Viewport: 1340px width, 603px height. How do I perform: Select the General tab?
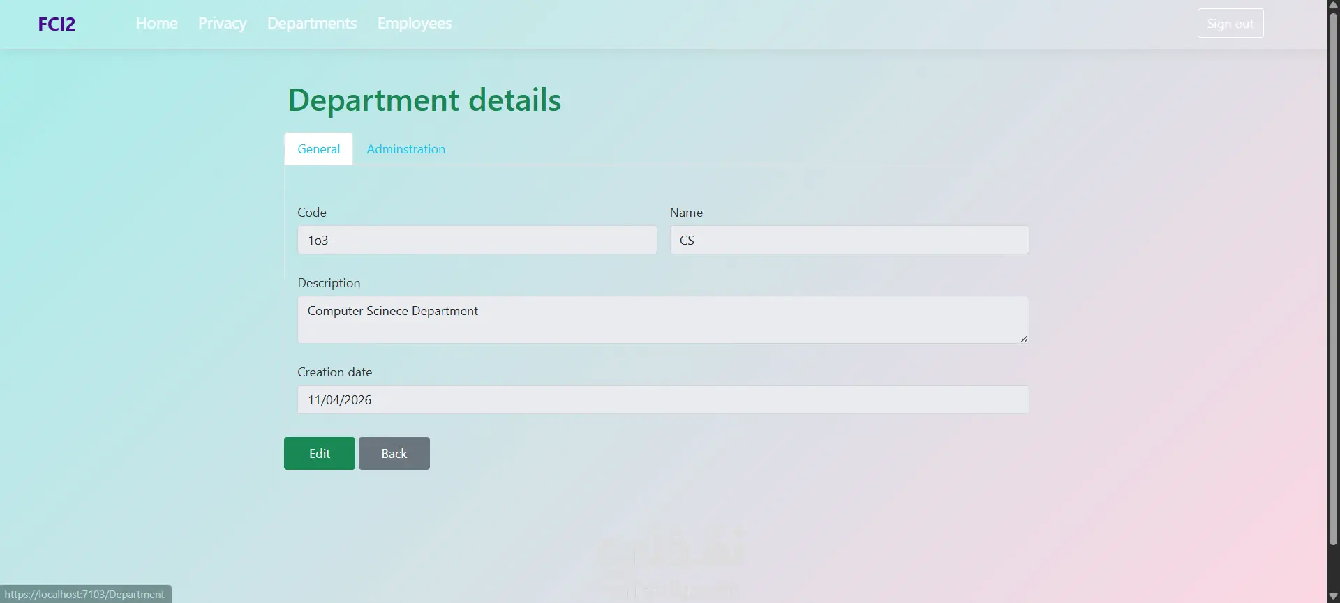(x=318, y=149)
